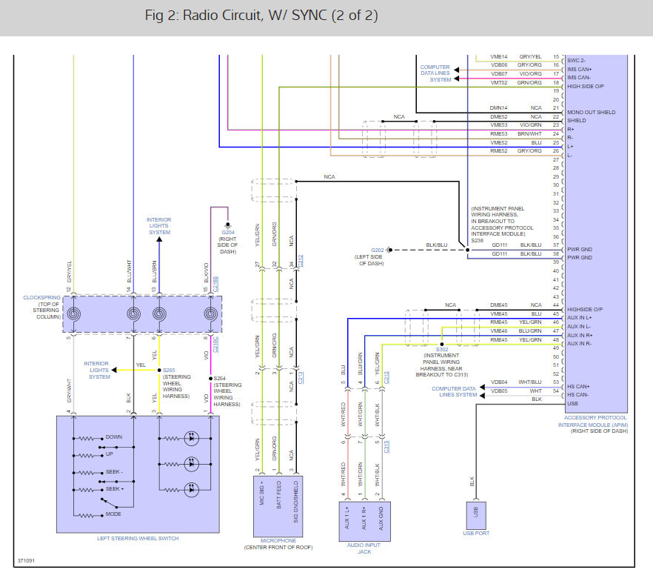Click the AUX 1 L+ terminal label
Image resolution: width=653 pixels, height=584 pixels.
[347, 518]
